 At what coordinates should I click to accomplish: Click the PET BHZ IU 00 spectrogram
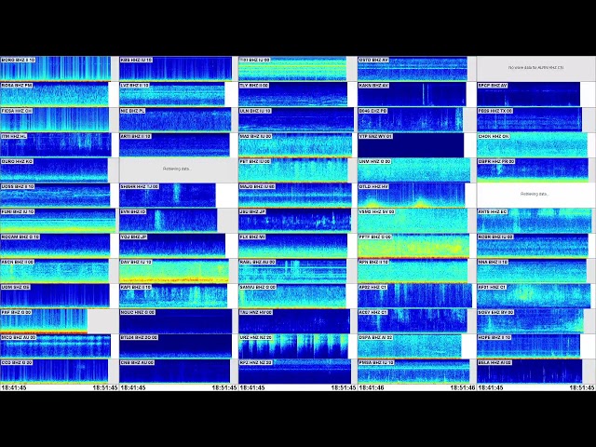(293, 169)
